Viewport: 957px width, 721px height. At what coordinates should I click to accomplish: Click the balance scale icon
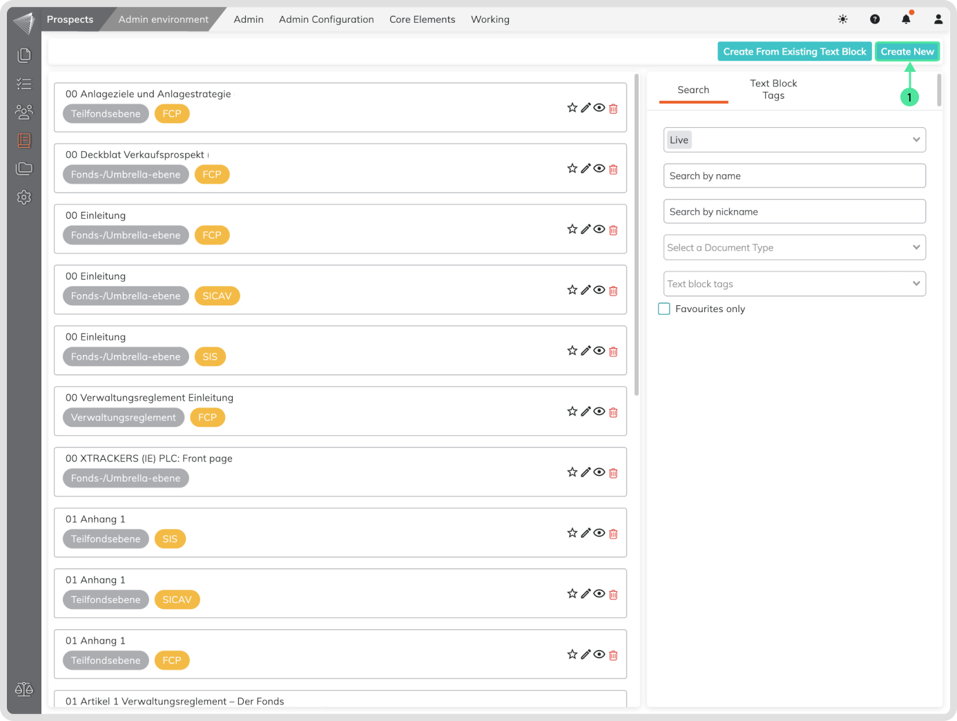tap(24, 689)
